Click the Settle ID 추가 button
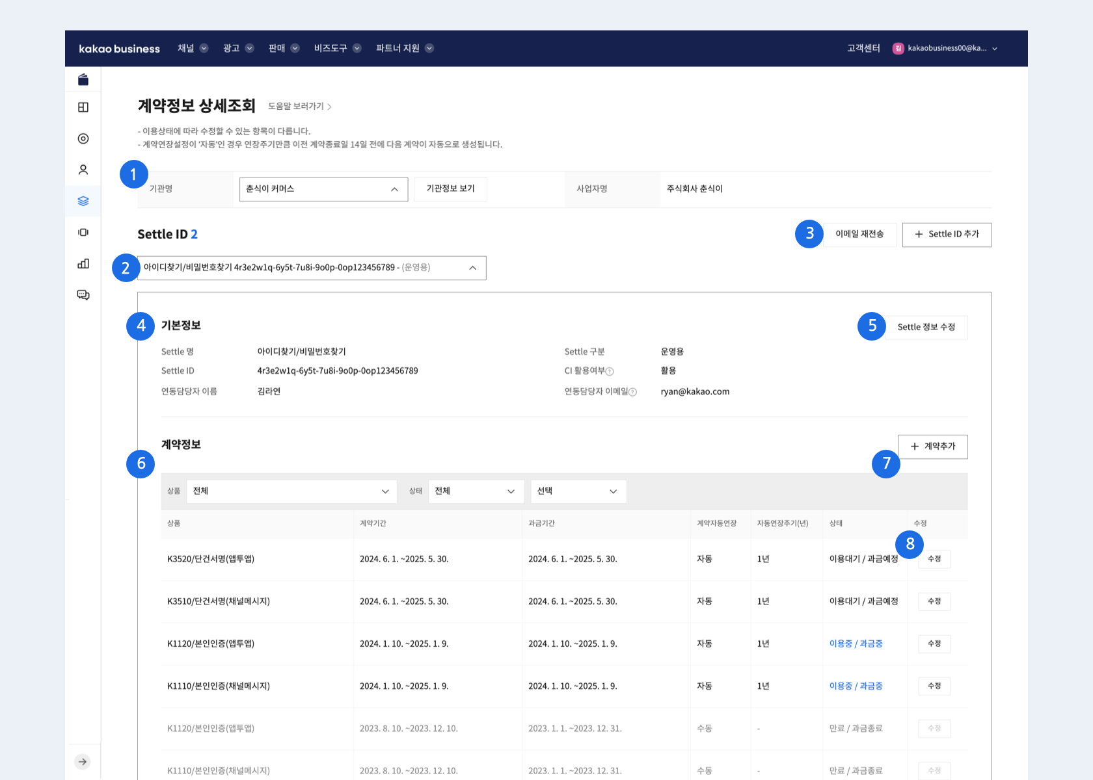The width and height of the screenshot is (1093, 780). click(x=947, y=234)
